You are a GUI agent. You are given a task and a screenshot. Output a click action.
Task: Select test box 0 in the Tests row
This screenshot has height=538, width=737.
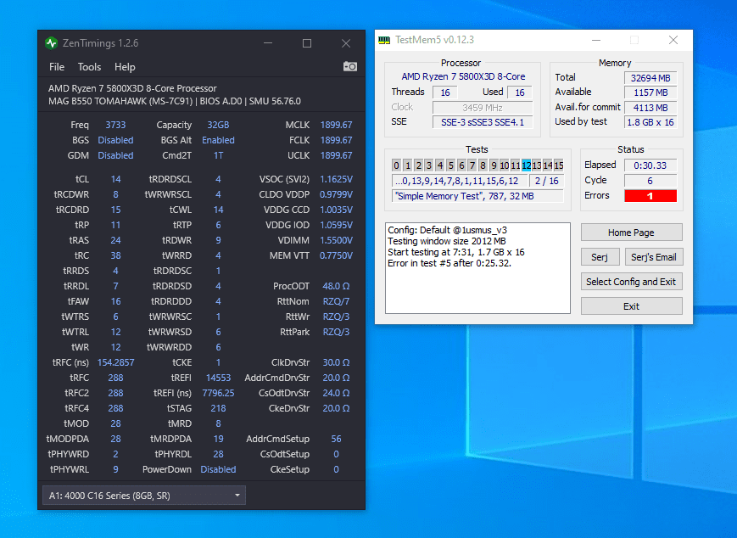[x=397, y=165]
